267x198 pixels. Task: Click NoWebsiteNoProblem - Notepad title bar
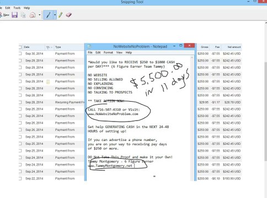140,46
